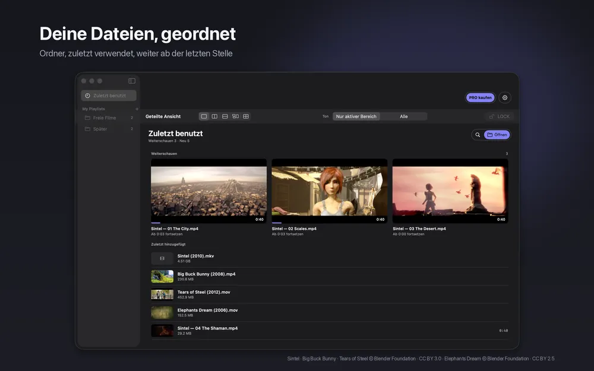
Task: Set sound to Nur aktiver Bereich
Action: coord(356,116)
